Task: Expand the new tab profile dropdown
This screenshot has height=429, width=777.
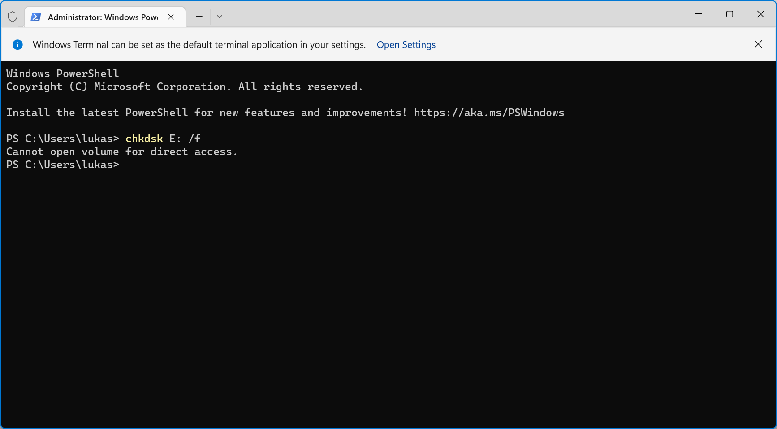Action: [220, 17]
